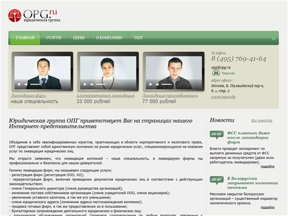Open the О КОМПАНИИ menu tab
The height and width of the screenshot is (216, 288).
tap(109, 38)
